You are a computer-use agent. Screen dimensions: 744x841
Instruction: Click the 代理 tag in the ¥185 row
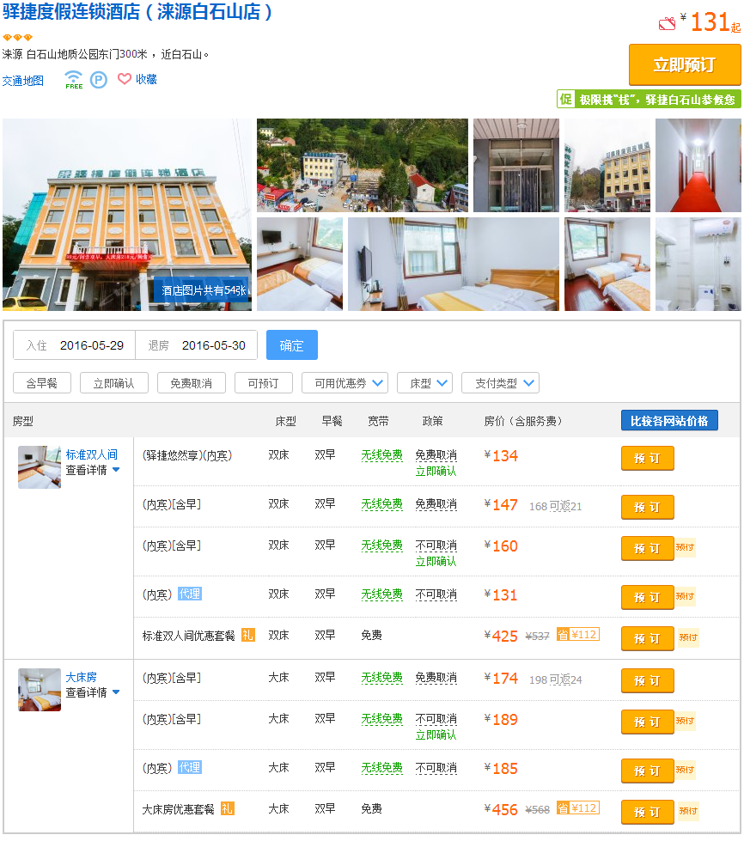189,767
